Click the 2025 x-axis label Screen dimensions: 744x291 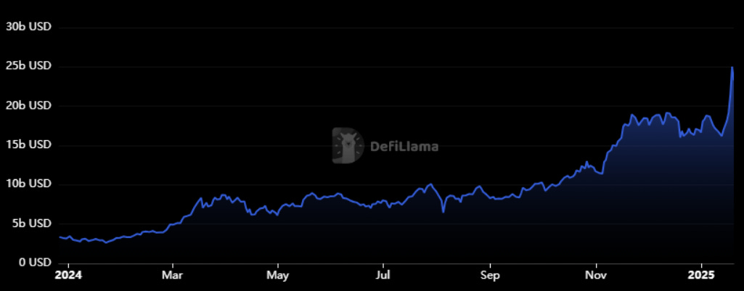(701, 275)
